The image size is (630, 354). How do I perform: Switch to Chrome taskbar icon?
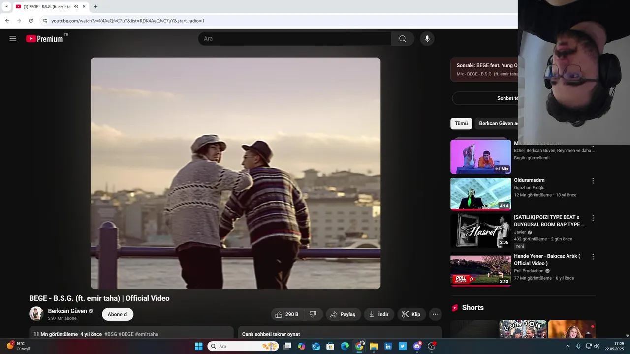(x=359, y=346)
